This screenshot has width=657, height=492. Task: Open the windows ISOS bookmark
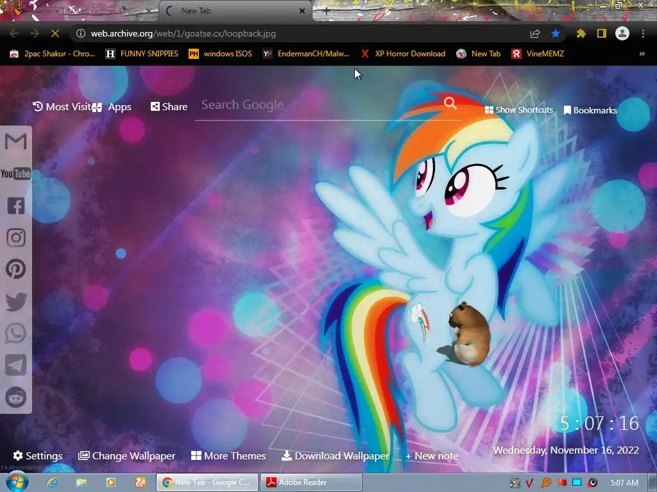(221, 54)
